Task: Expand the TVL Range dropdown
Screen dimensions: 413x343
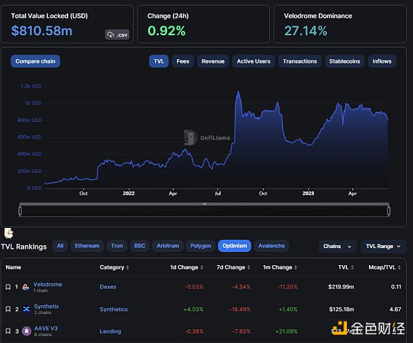Action: (x=383, y=246)
